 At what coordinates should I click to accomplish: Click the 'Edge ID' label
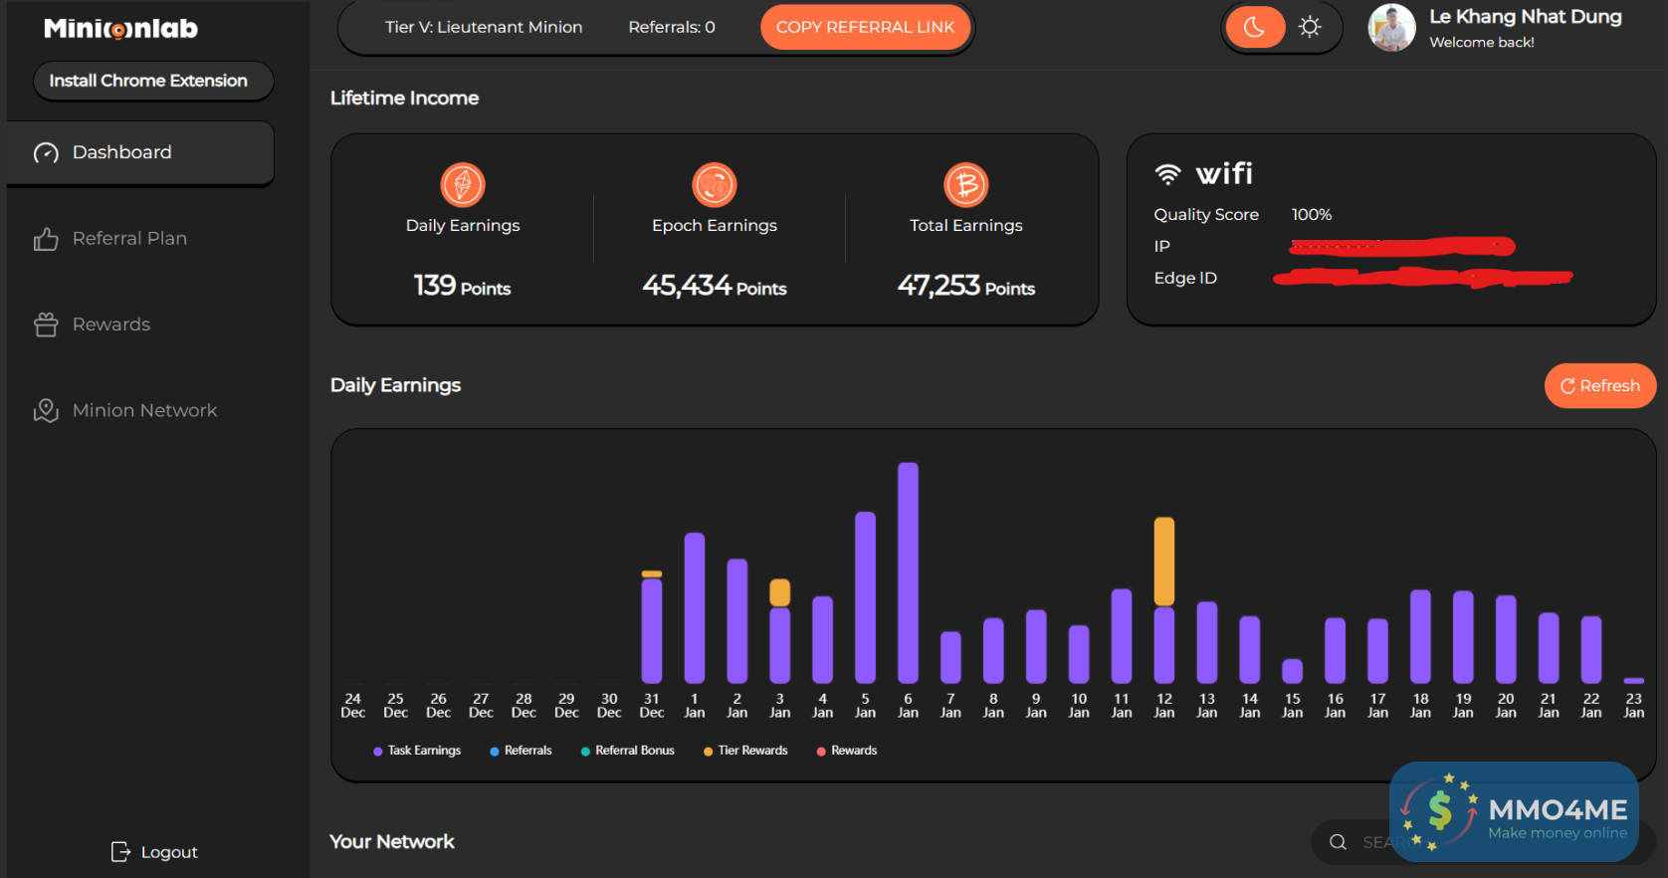click(1185, 279)
